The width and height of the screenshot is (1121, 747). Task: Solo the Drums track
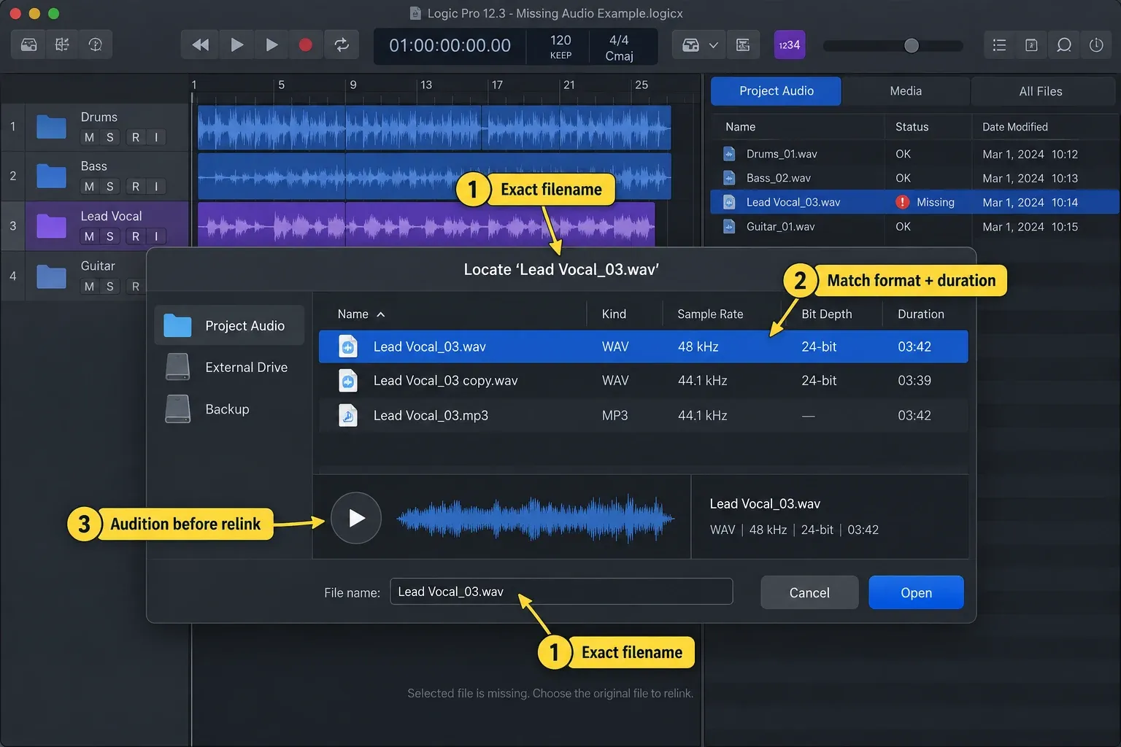110,137
